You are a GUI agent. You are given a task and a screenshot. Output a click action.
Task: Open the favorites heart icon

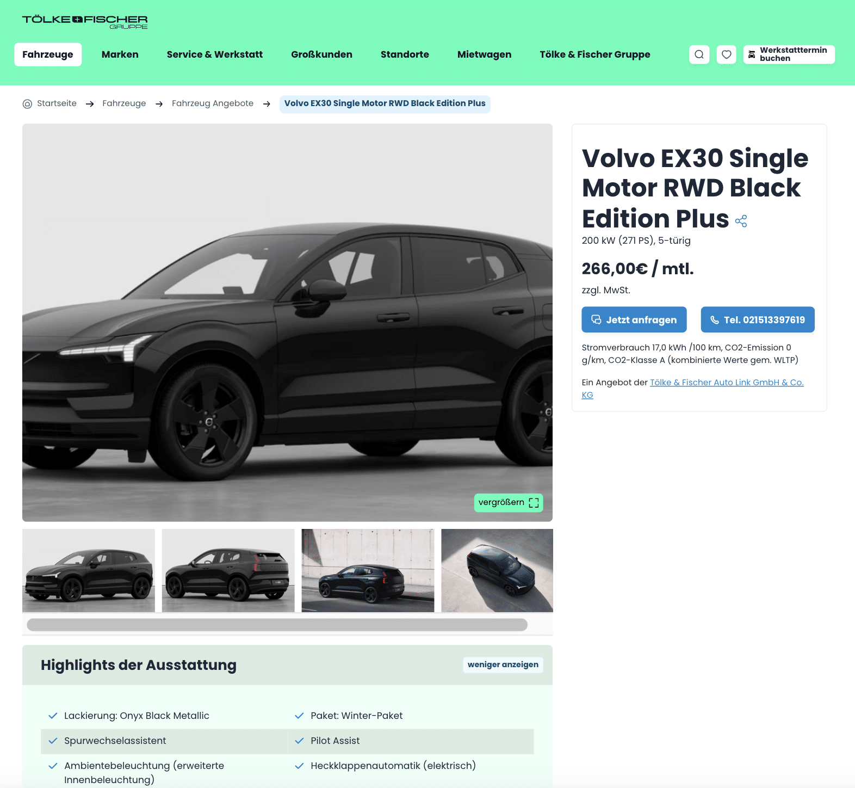click(x=726, y=54)
